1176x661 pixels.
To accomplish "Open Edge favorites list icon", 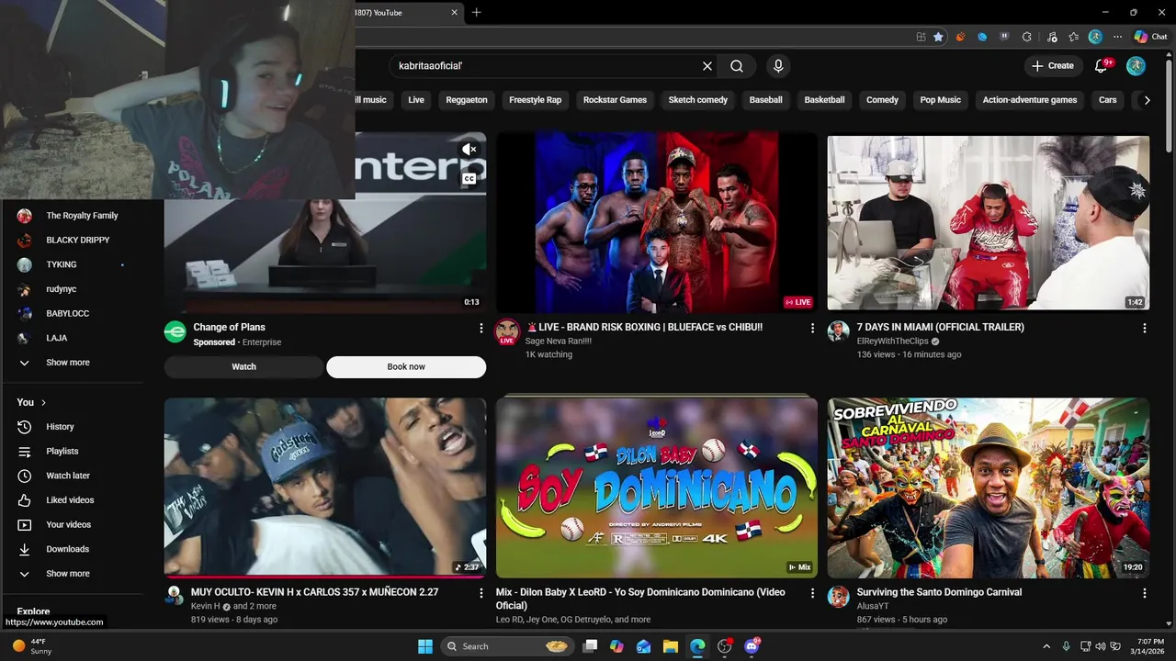I will (1073, 37).
